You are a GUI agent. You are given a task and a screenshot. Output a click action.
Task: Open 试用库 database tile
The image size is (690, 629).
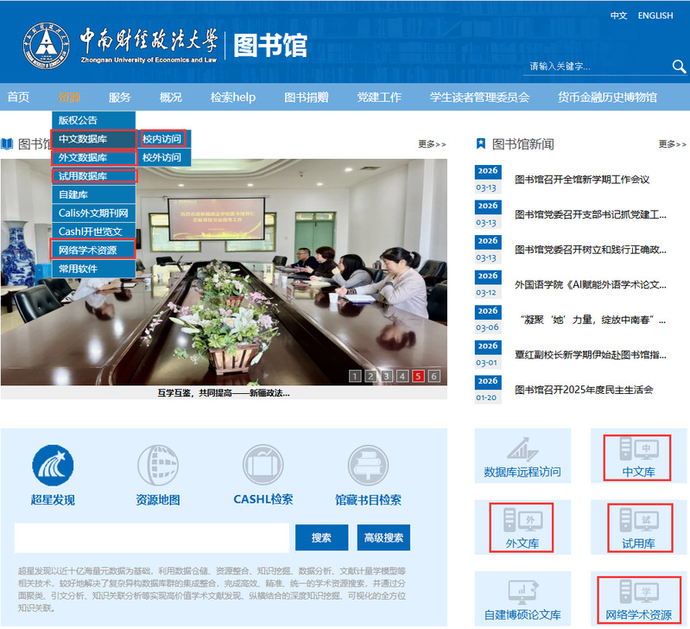(638, 528)
